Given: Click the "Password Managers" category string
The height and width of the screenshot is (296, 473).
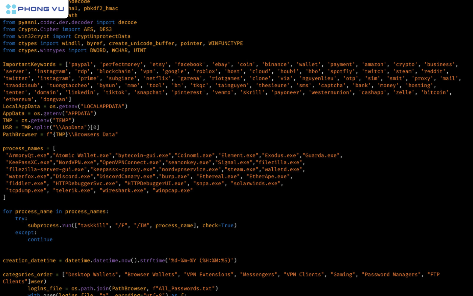Looking at the screenshot, I should coord(391,275).
